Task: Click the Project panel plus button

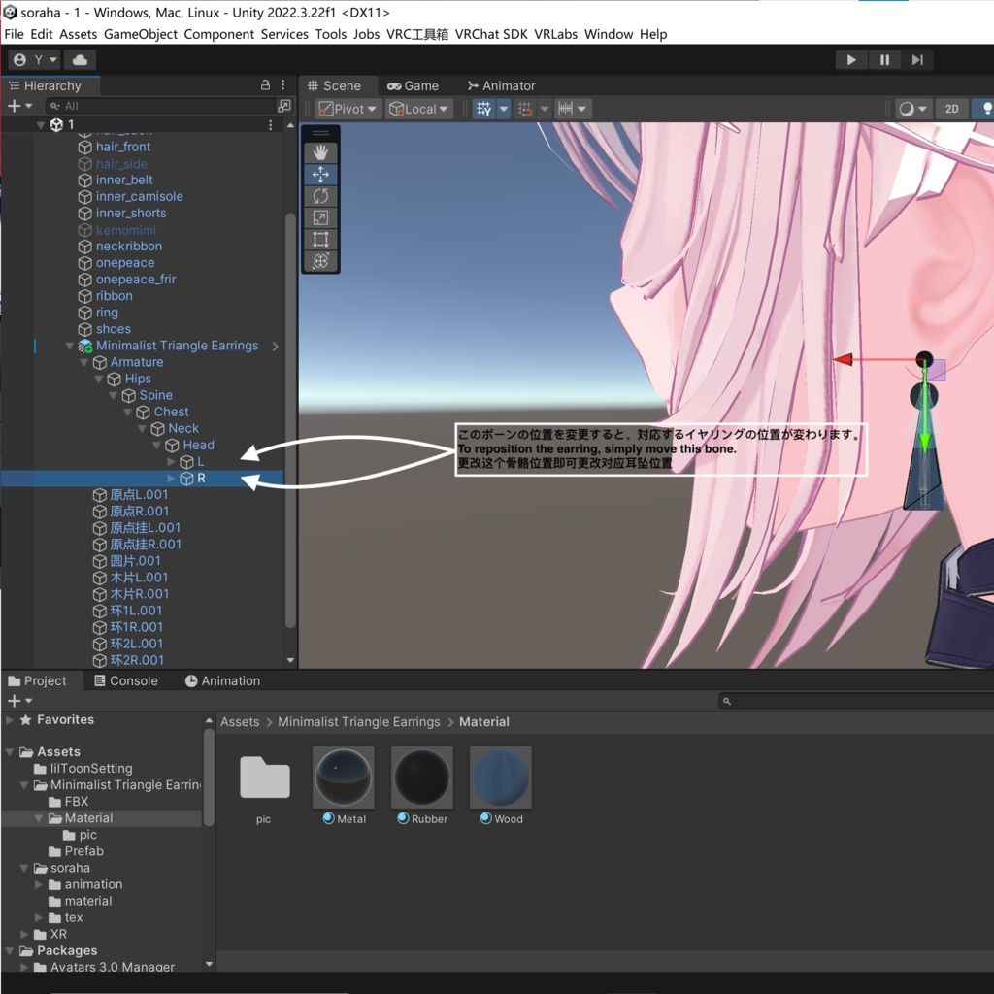Action: (x=19, y=701)
